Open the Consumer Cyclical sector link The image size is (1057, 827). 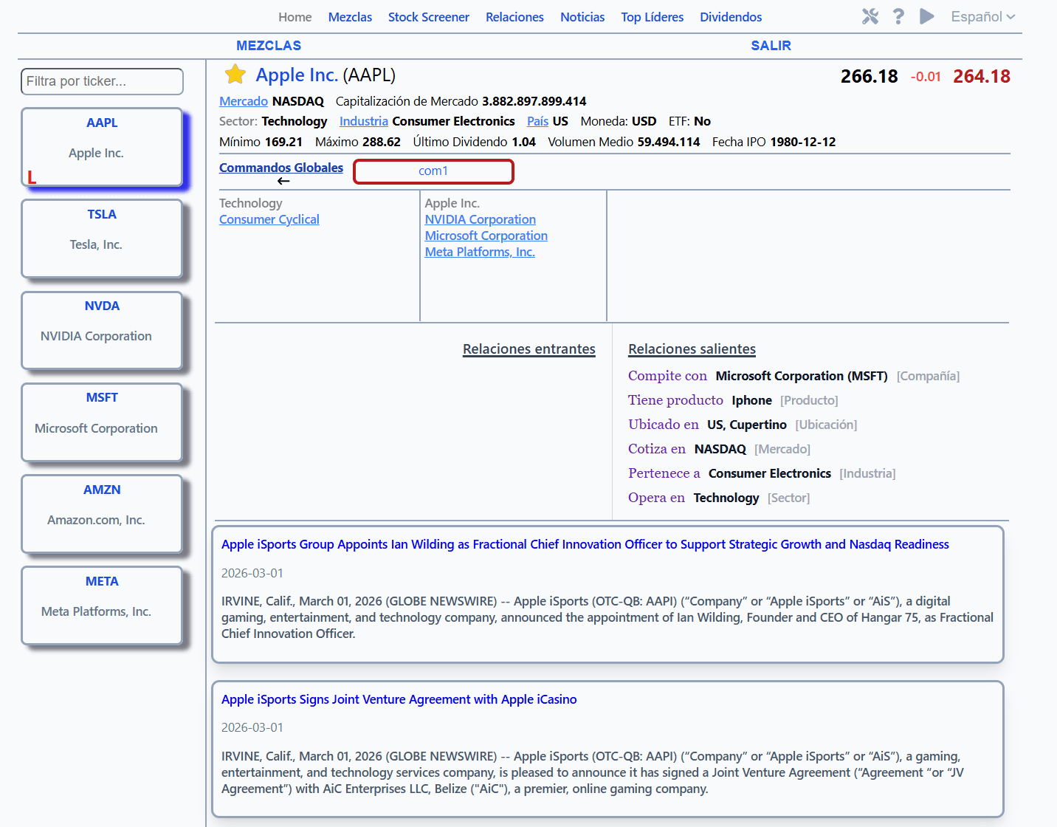(269, 219)
